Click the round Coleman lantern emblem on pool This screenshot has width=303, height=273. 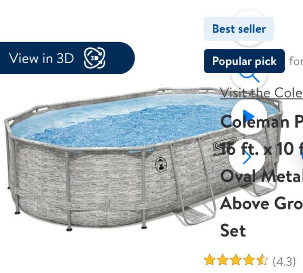click(x=161, y=164)
